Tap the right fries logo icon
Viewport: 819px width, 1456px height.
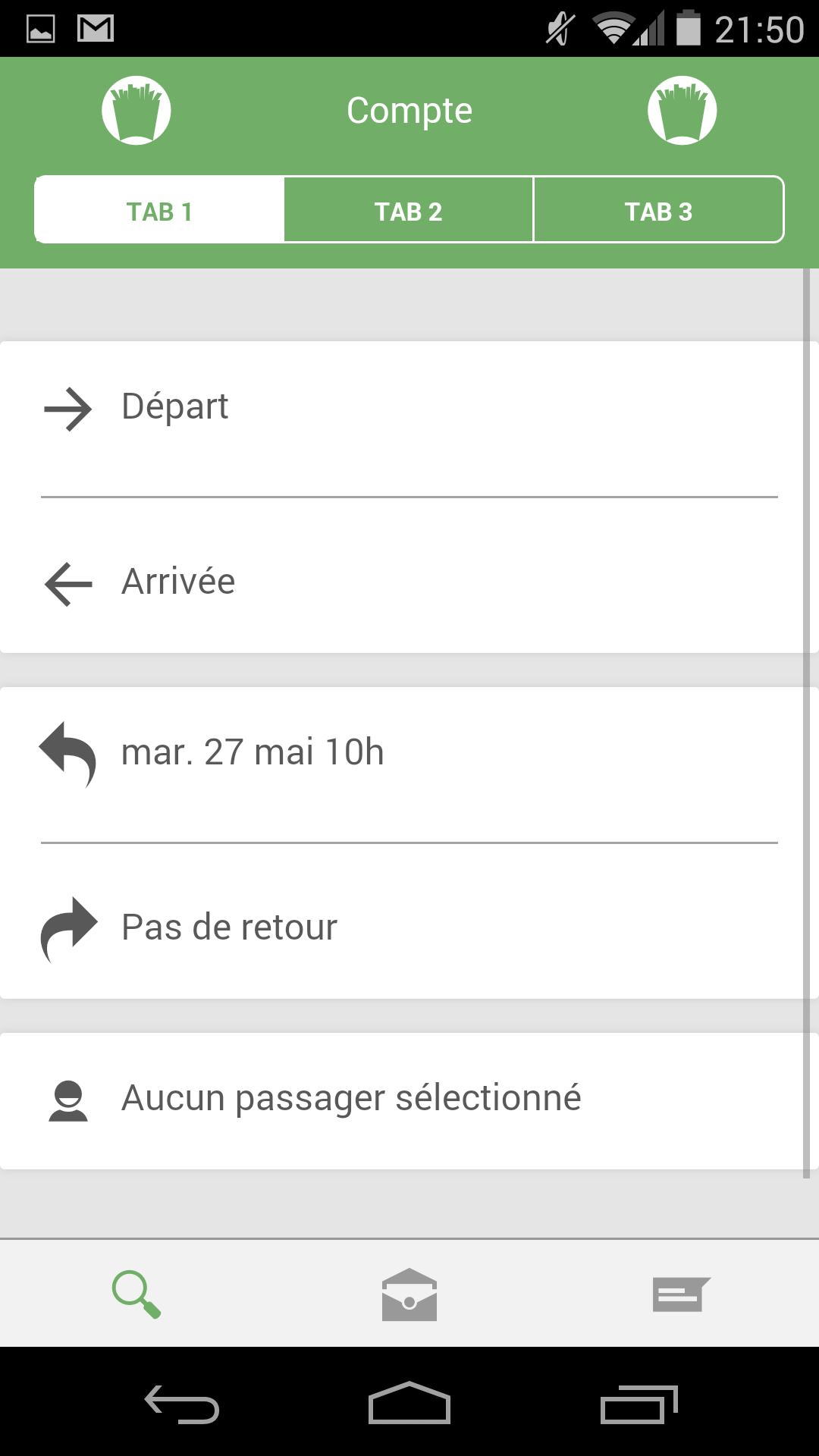click(x=682, y=110)
